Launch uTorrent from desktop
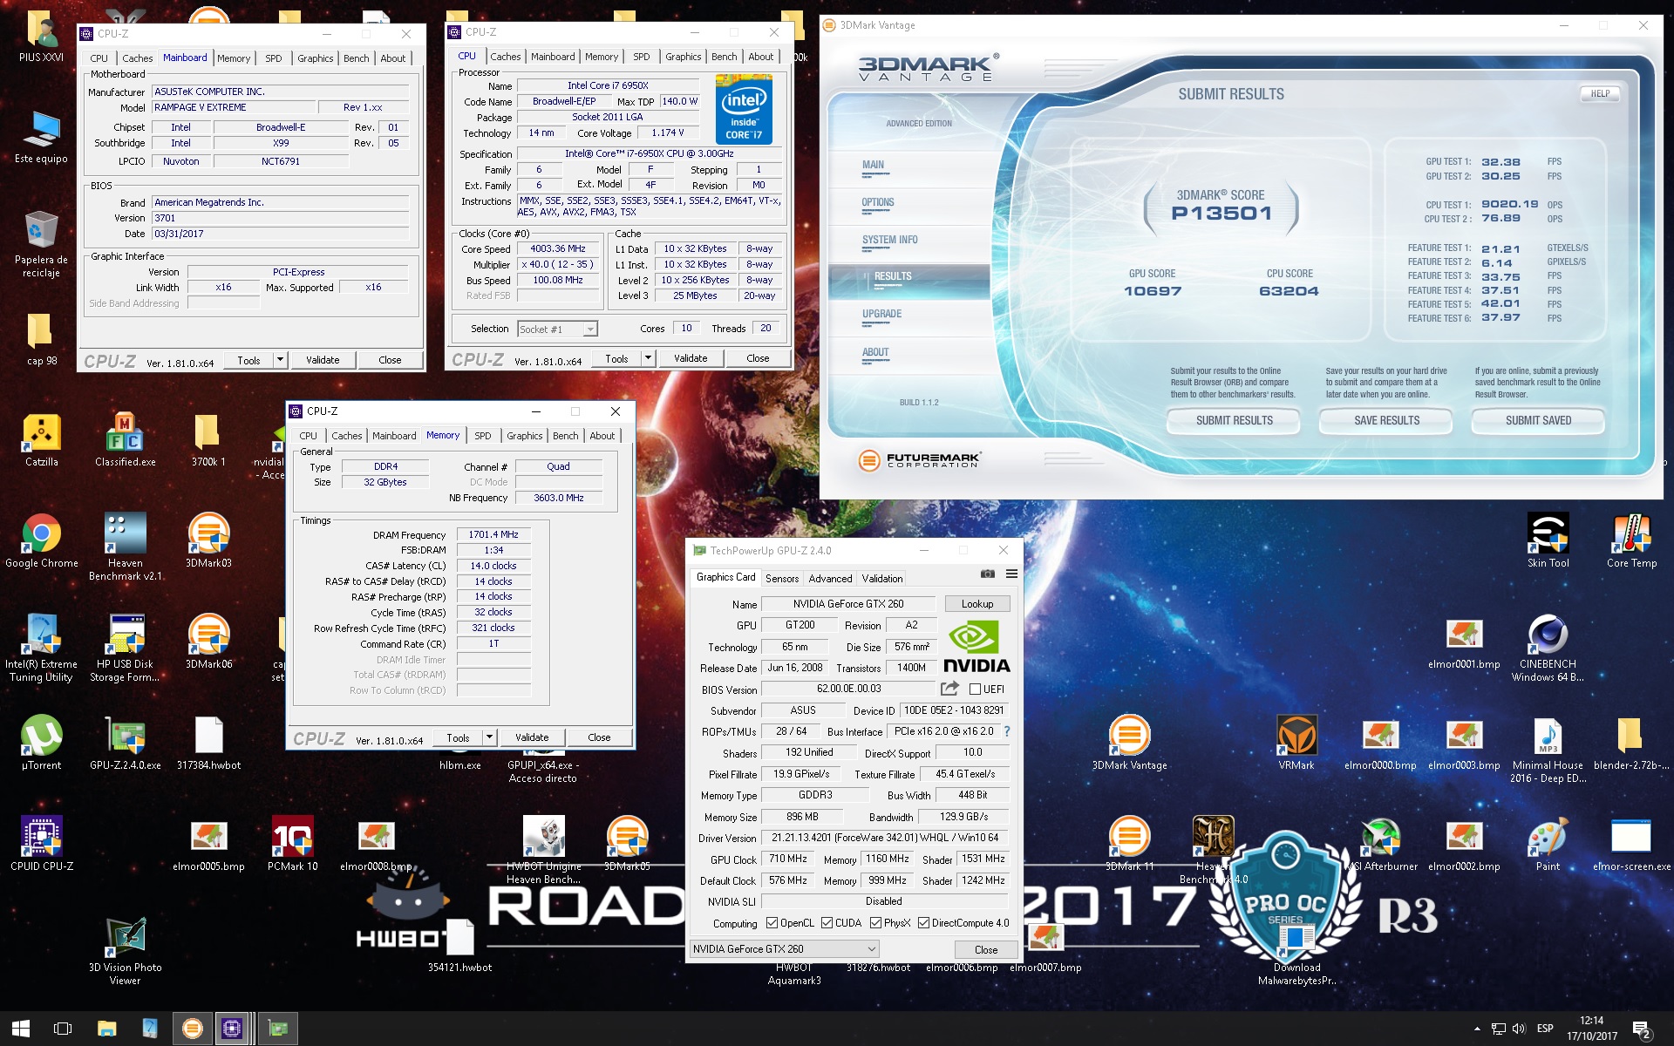Viewport: 1674px width, 1046px height. coord(41,744)
